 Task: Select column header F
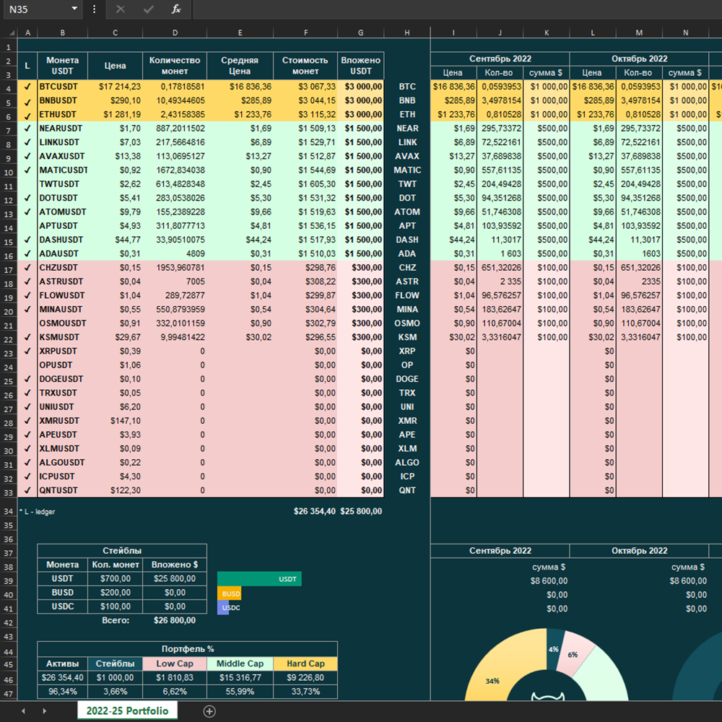[x=305, y=32]
